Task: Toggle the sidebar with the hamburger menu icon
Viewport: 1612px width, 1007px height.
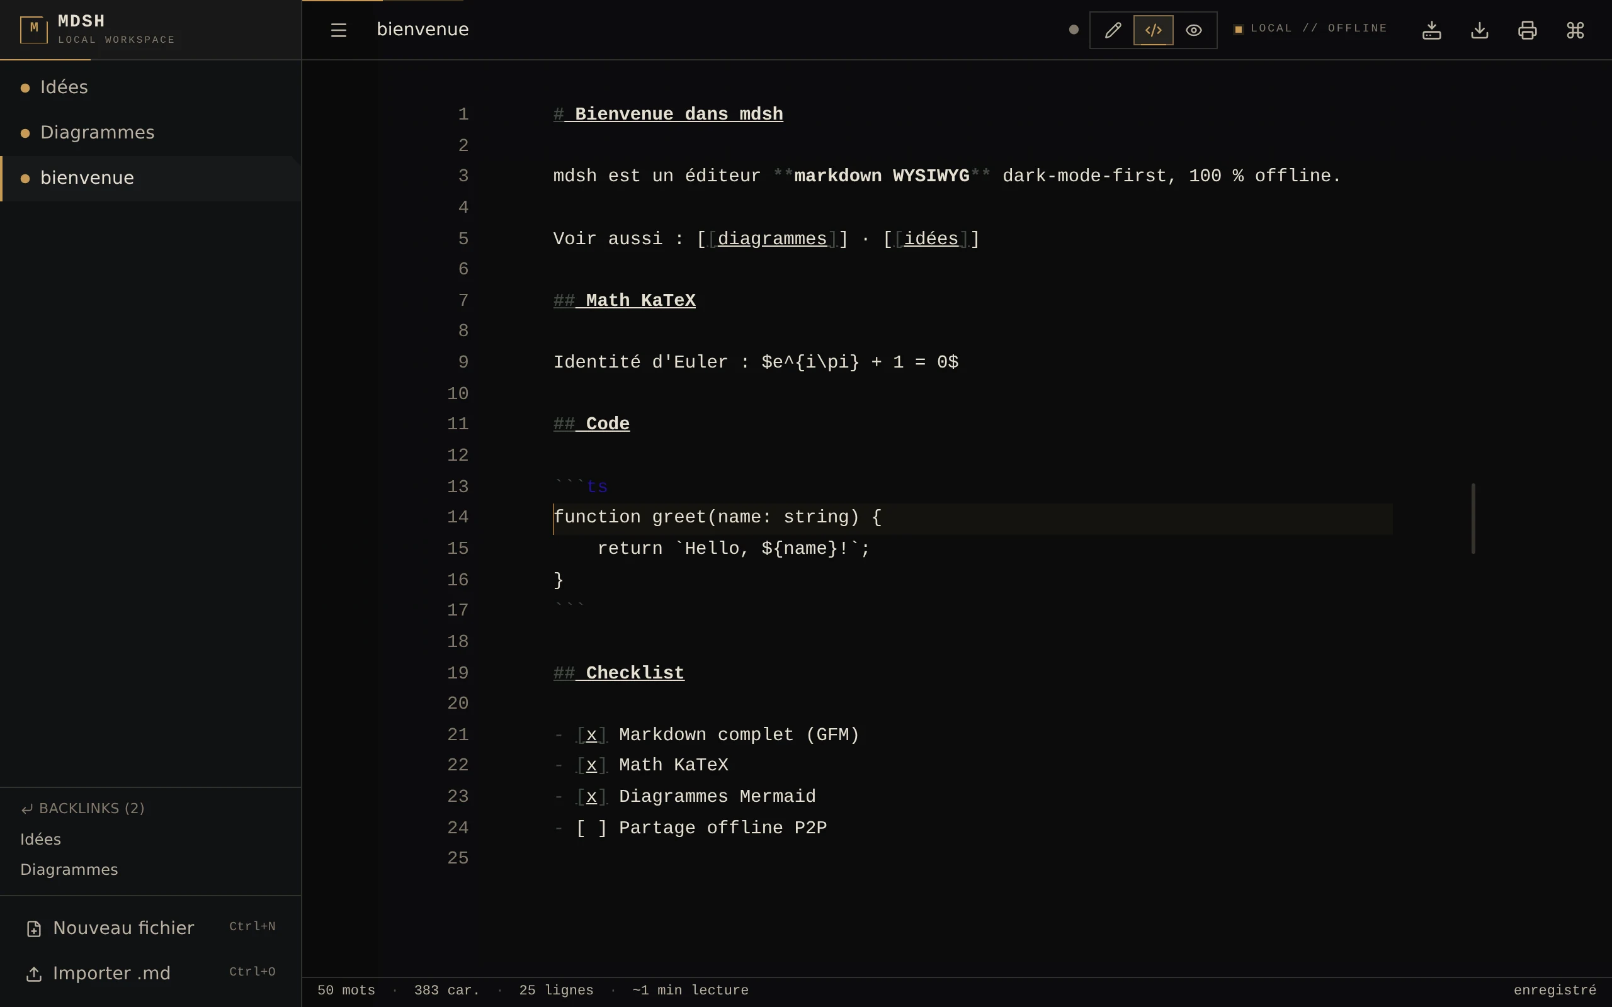Action: coord(338,30)
